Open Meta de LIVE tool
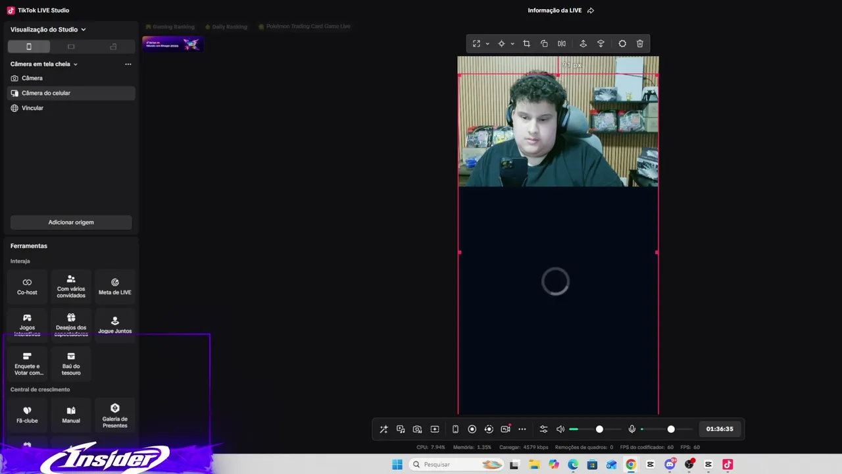The width and height of the screenshot is (842, 474). [115, 286]
